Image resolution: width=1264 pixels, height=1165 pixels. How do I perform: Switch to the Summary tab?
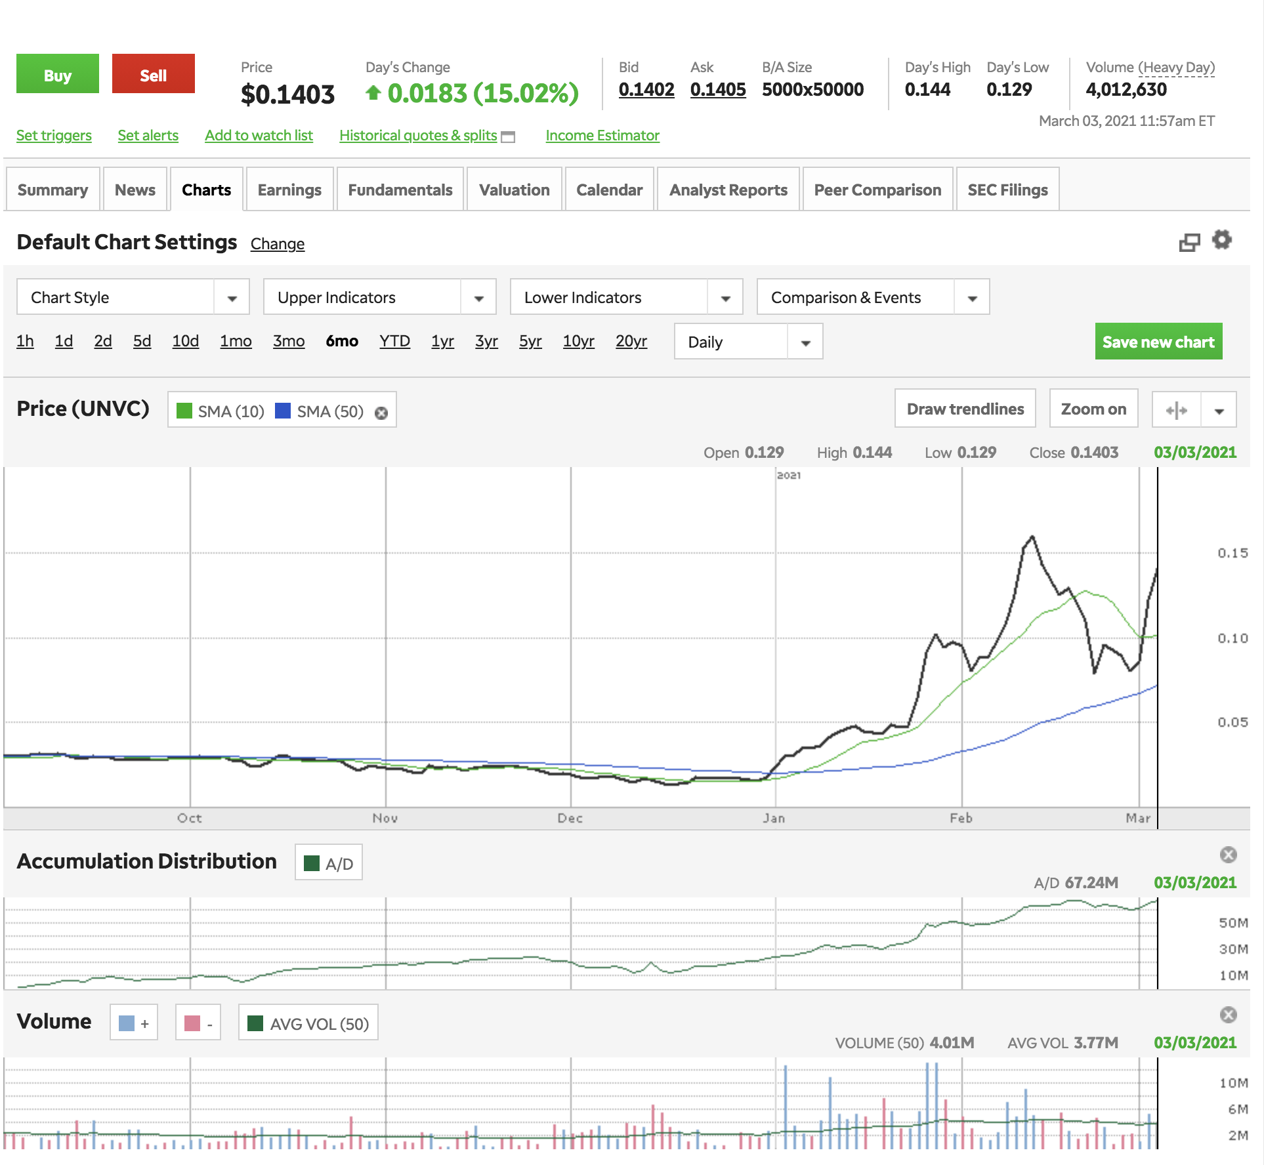click(53, 190)
